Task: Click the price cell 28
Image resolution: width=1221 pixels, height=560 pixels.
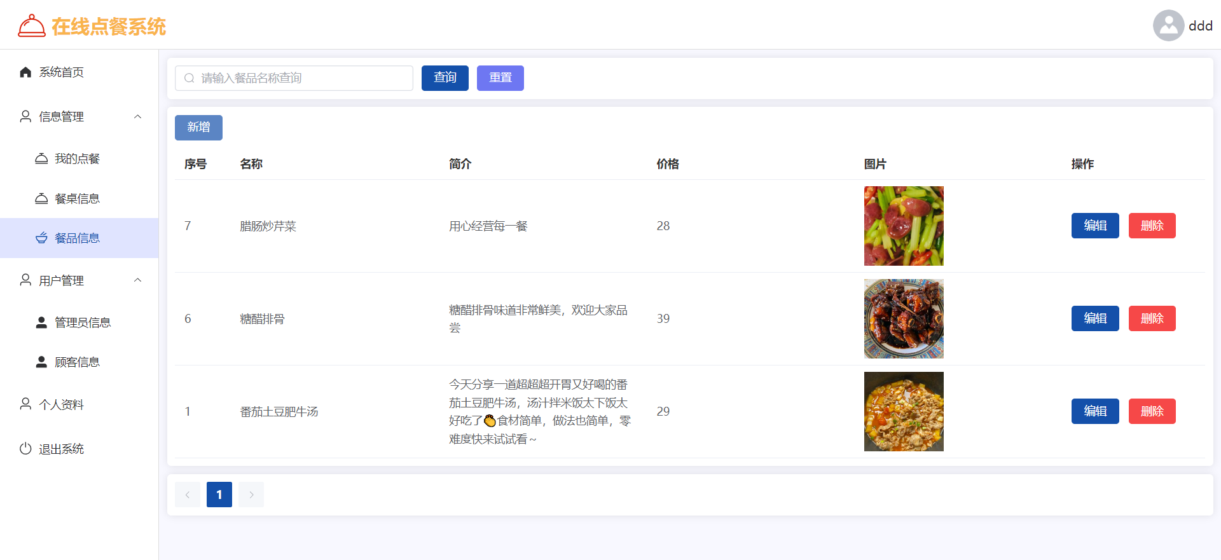Action: pos(663,226)
